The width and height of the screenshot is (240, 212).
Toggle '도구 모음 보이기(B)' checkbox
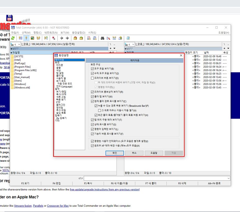pos(92,69)
